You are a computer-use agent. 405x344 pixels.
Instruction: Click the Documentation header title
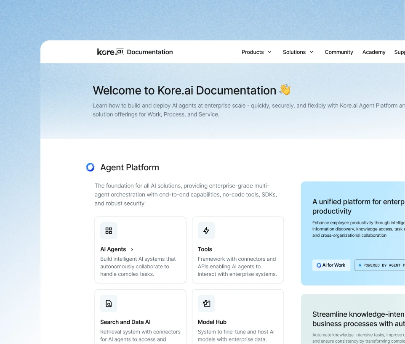(x=150, y=52)
